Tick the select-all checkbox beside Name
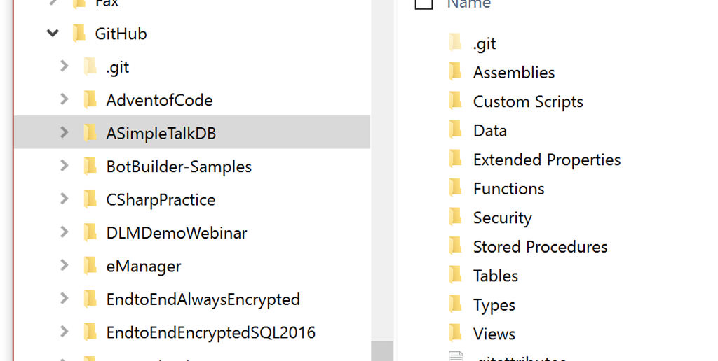Image resolution: width=718 pixels, height=361 pixels. [x=424, y=4]
